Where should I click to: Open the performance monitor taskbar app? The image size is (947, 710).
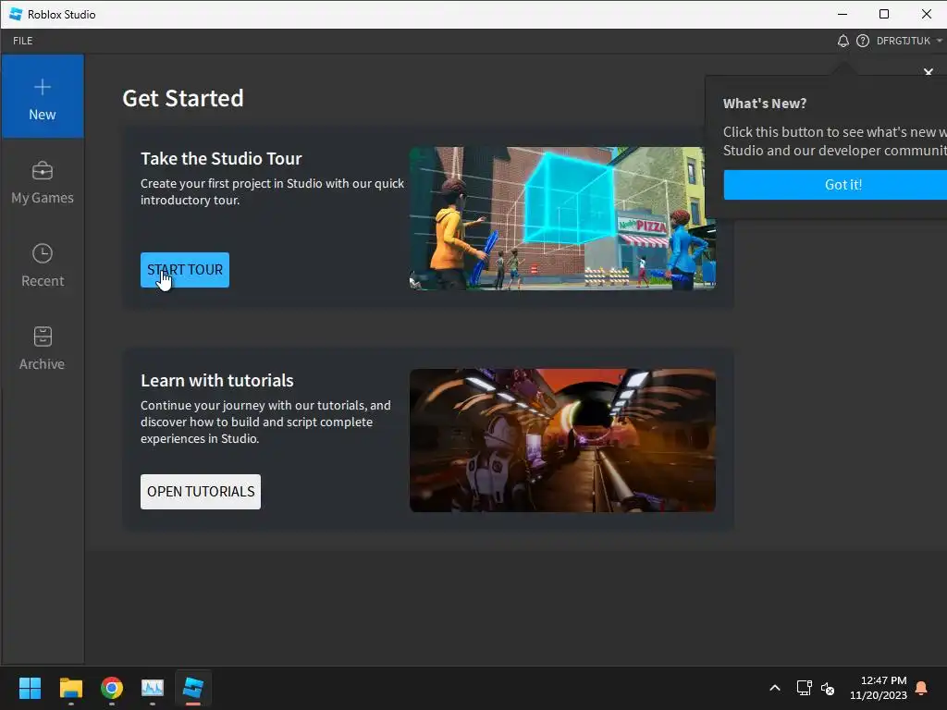pyautogui.click(x=153, y=688)
